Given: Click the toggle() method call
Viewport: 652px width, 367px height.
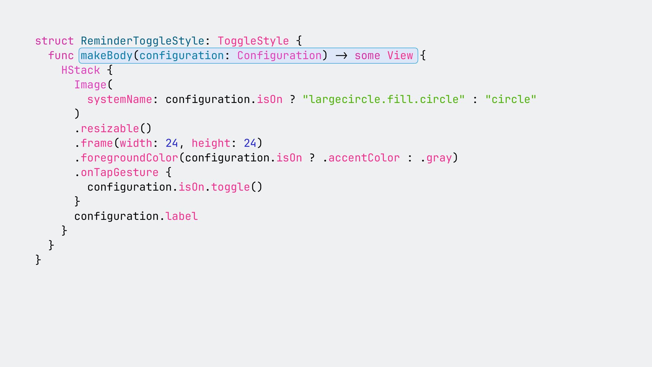Looking at the screenshot, I should pyautogui.click(x=237, y=187).
